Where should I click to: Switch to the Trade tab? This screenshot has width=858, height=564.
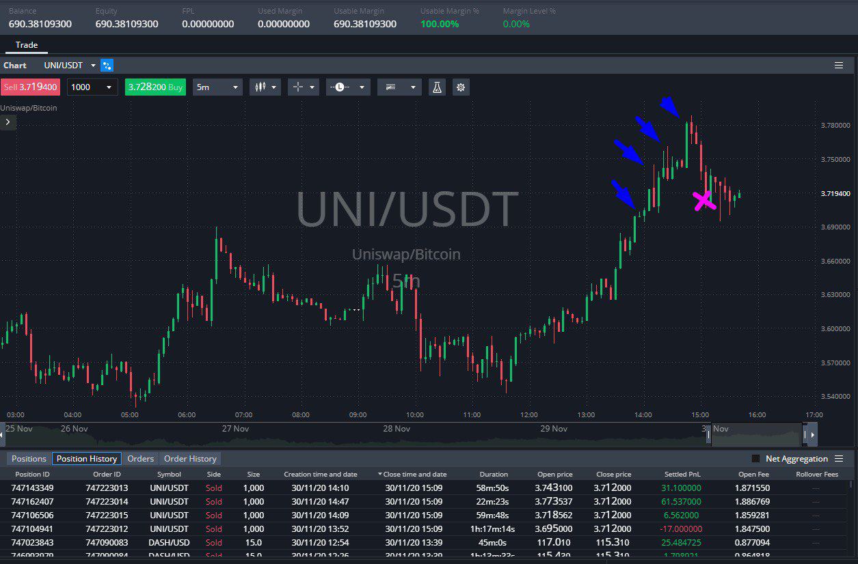pos(27,45)
